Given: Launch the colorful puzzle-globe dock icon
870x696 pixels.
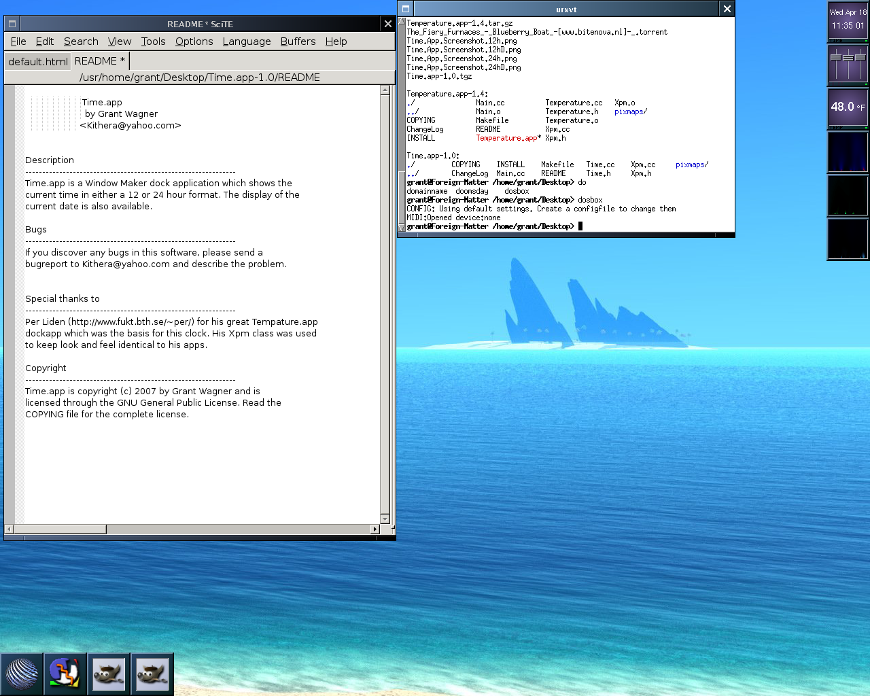Looking at the screenshot, I should (65, 674).
